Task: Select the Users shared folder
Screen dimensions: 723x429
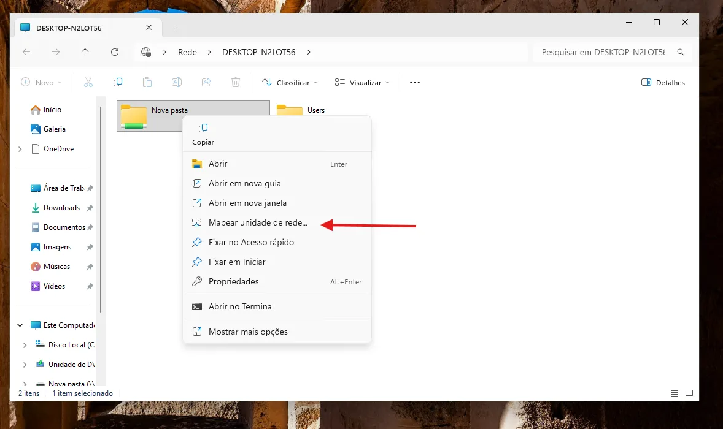Action: 316,110
